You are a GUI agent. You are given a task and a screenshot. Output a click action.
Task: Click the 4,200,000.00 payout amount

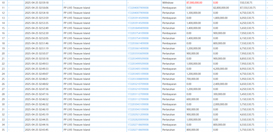click(220, 69)
